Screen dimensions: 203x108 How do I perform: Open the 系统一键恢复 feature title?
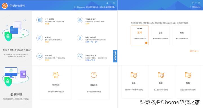coord(91,56)
